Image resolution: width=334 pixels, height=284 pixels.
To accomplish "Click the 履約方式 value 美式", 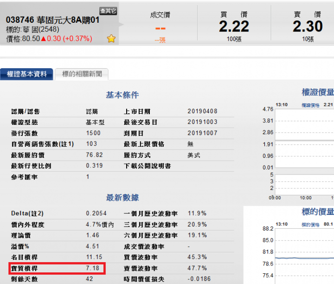I will tap(194, 155).
